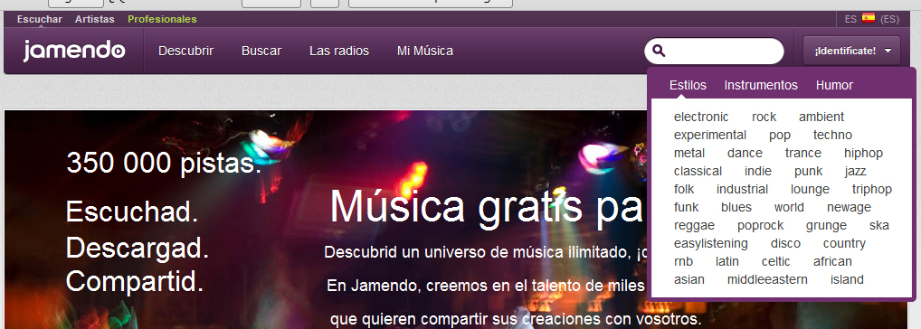Click the blues style tag
This screenshot has width=921, height=329.
[x=736, y=207]
